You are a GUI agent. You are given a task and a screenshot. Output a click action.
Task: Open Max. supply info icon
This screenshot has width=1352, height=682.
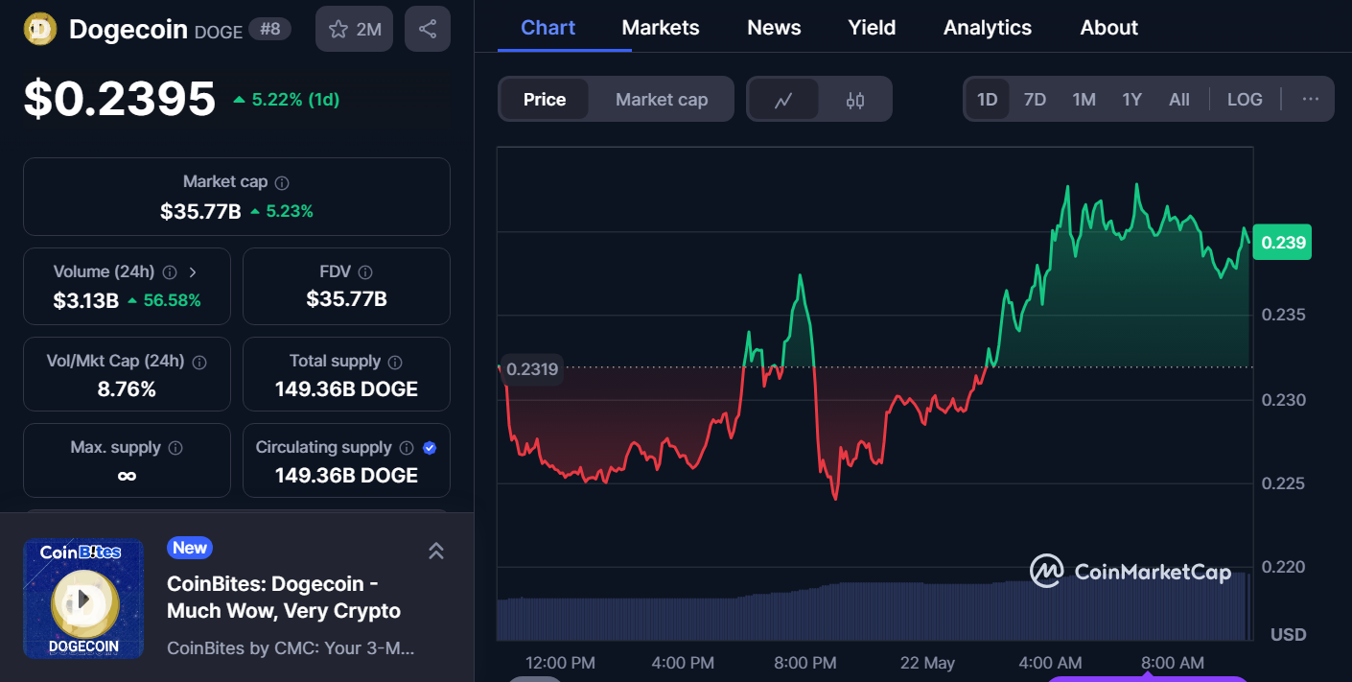pos(175,448)
